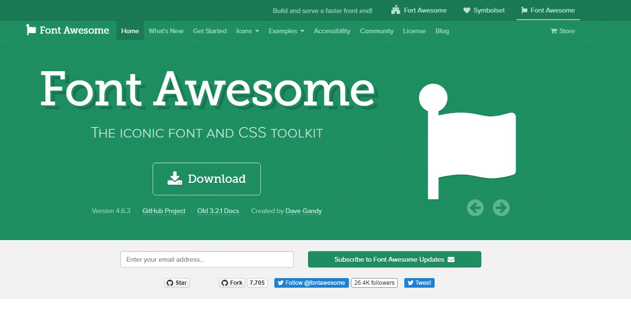Select the Fort Awesome castle icon
The width and height of the screenshot is (631, 318).
point(395,10)
